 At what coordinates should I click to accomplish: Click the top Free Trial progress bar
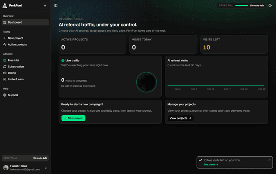point(241,6)
